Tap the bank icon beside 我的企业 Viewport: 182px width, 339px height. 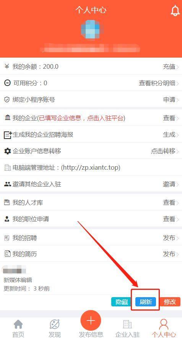(8, 118)
